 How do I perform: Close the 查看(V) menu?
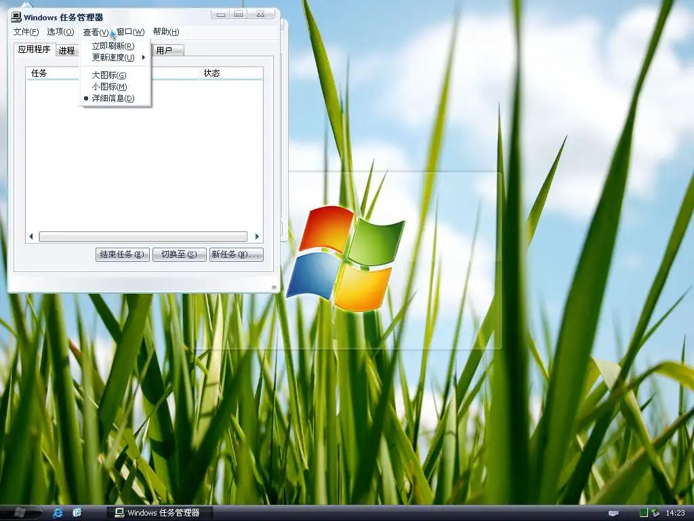point(96,33)
